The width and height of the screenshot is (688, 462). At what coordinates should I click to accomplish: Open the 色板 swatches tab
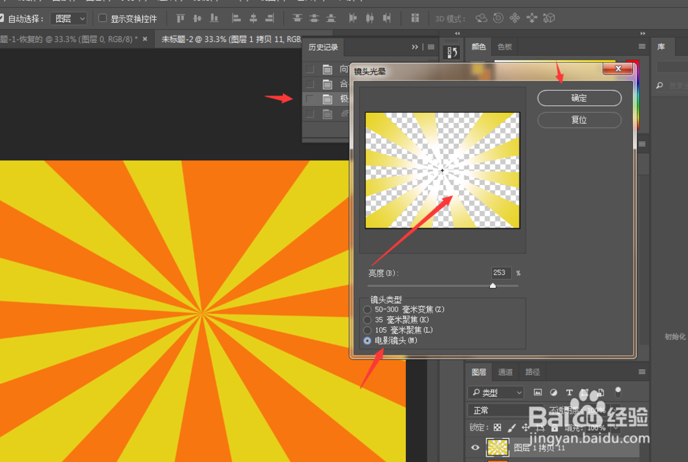pos(504,47)
